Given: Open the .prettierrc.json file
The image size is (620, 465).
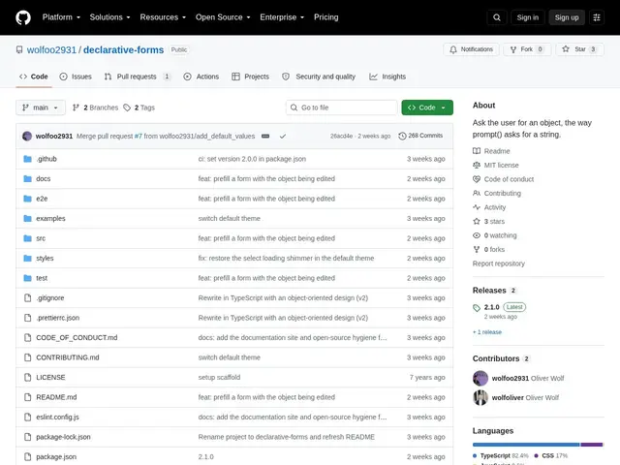Looking at the screenshot, I should click(58, 318).
